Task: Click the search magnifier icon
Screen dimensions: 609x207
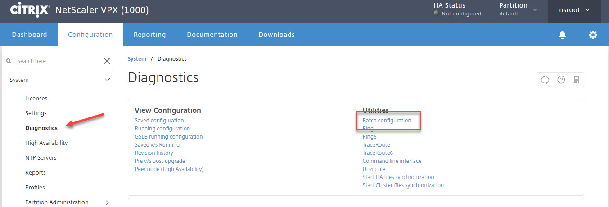Action: pos(9,61)
